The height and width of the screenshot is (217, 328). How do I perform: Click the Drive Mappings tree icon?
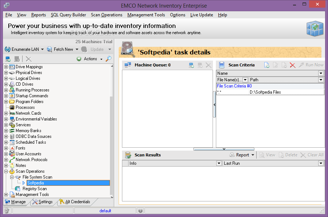pyautogui.click(x=12, y=67)
